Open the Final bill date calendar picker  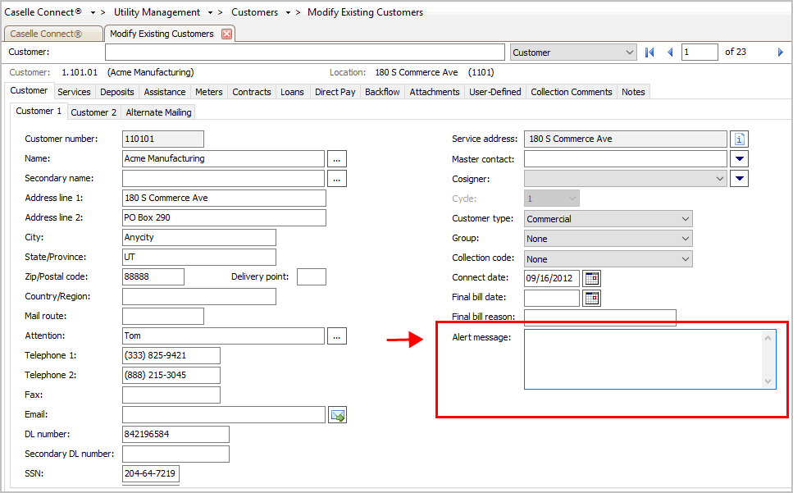point(591,298)
